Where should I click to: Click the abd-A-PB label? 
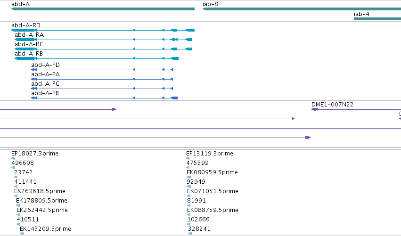point(45,93)
